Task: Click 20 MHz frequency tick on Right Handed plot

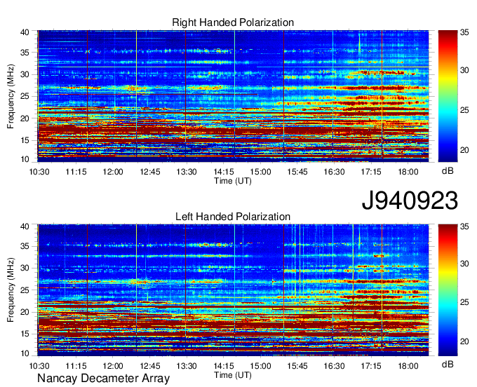Action: point(25,118)
